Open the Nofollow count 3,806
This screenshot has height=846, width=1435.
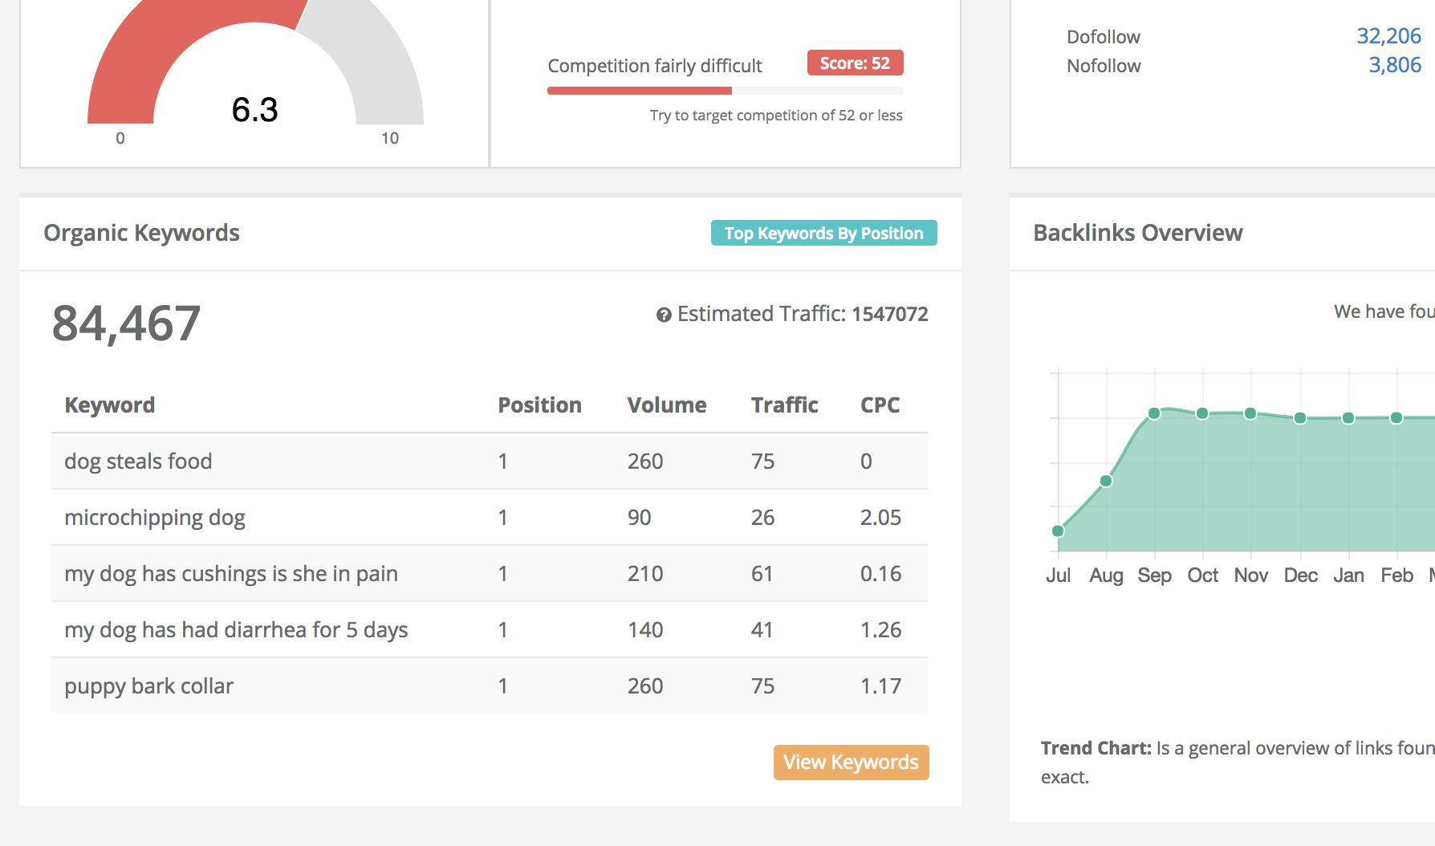[x=1394, y=65]
